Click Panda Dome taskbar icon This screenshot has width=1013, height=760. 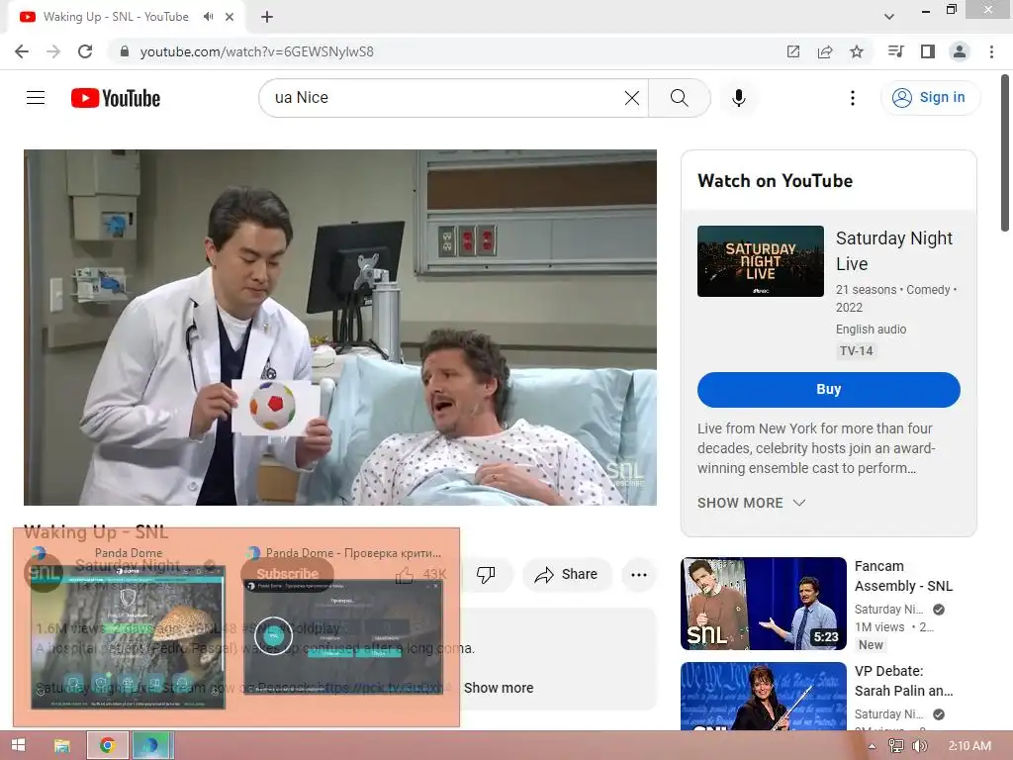click(x=152, y=745)
